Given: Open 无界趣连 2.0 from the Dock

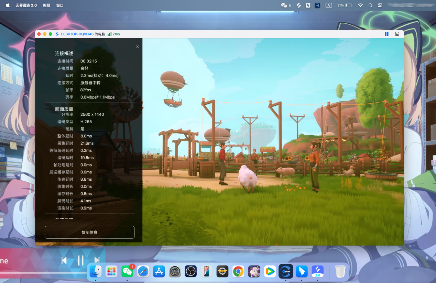Looking at the screenshot, I should point(318,271).
